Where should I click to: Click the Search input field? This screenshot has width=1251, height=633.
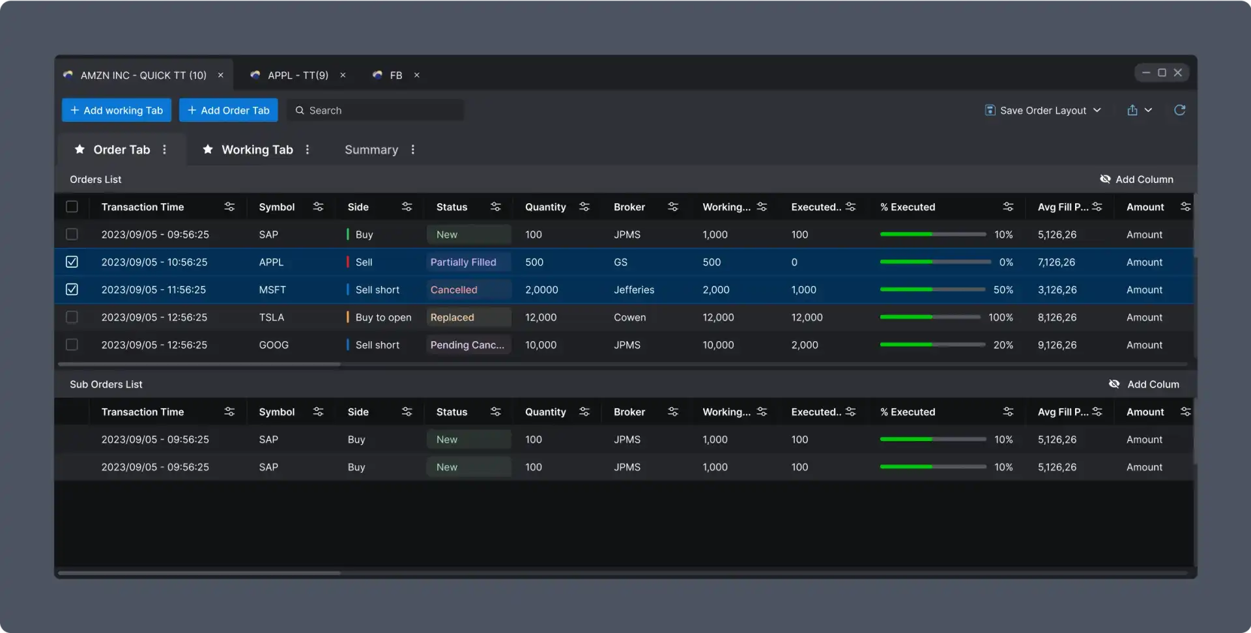(375, 110)
